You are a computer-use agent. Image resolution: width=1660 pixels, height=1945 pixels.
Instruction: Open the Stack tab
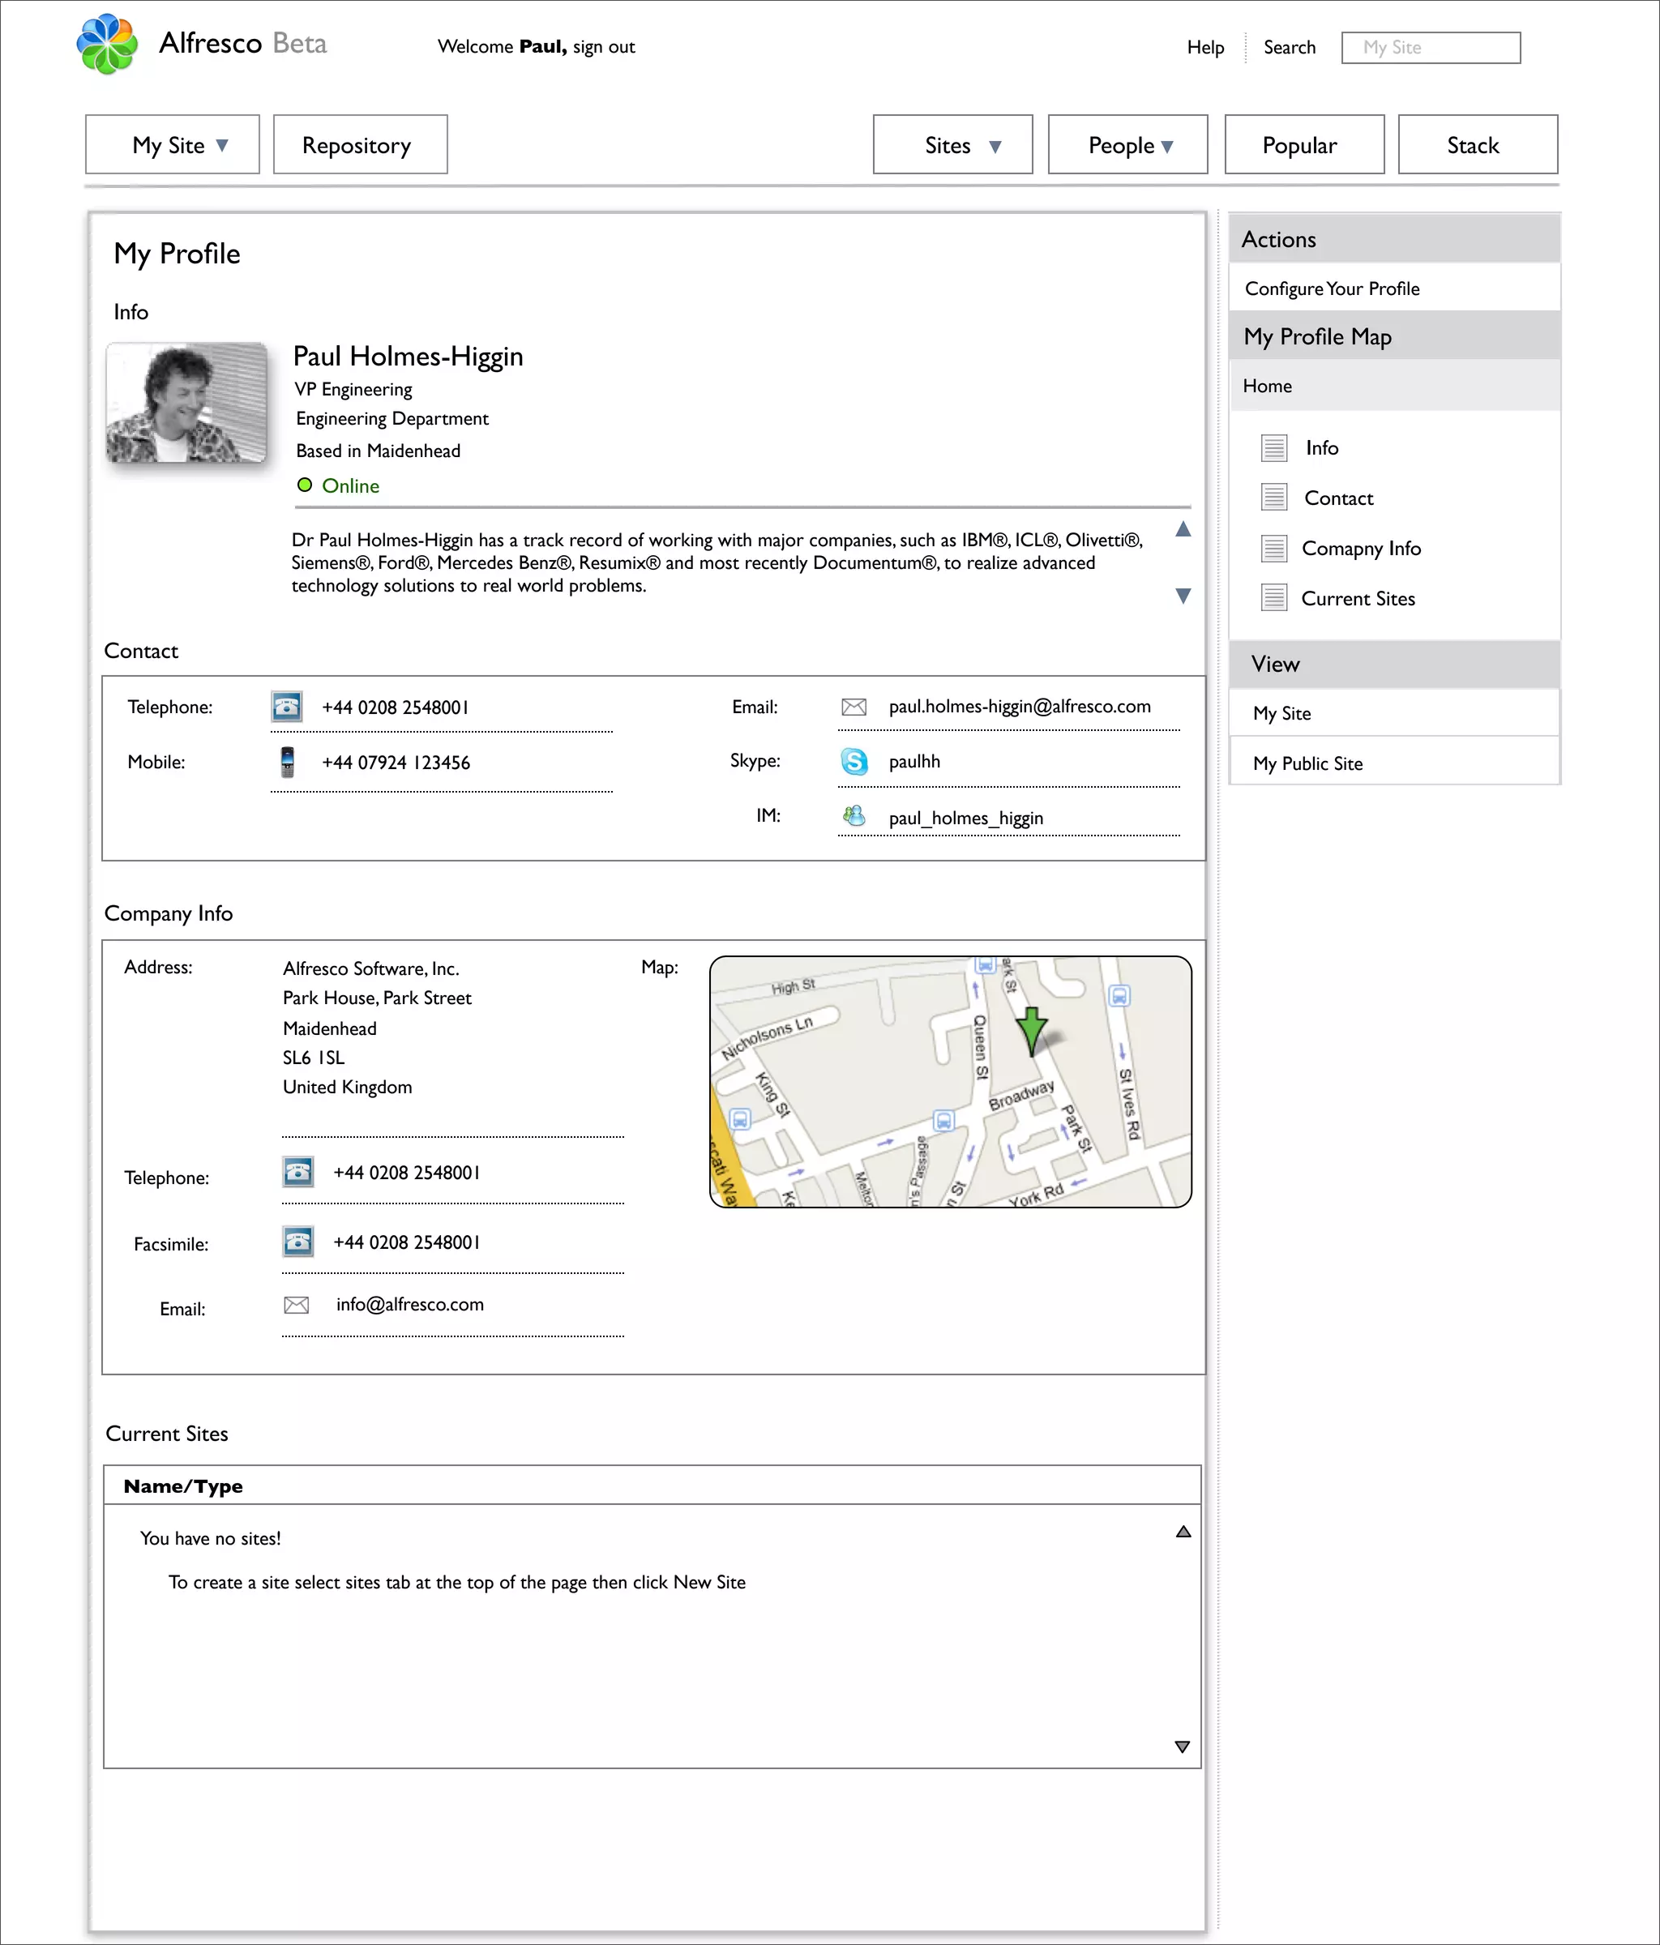(x=1477, y=144)
